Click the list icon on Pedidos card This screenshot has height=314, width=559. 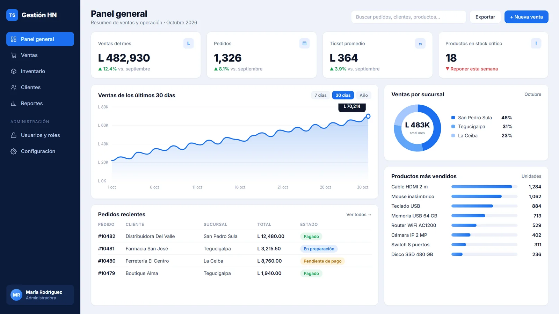[x=304, y=44]
